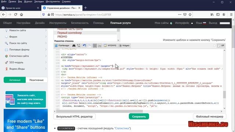Open Widgets in editor toolbar

point(124,45)
